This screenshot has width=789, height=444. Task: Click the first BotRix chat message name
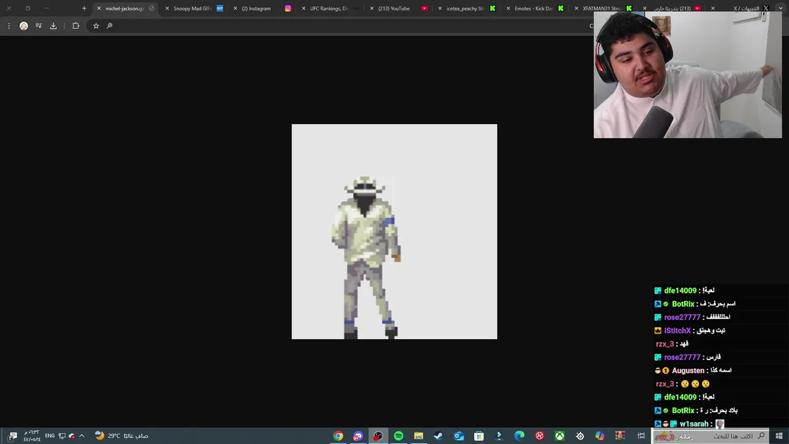click(683, 304)
